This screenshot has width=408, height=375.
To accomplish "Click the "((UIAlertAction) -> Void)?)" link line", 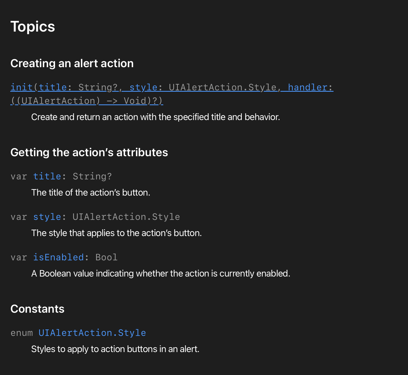I will [x=86, y=101].
